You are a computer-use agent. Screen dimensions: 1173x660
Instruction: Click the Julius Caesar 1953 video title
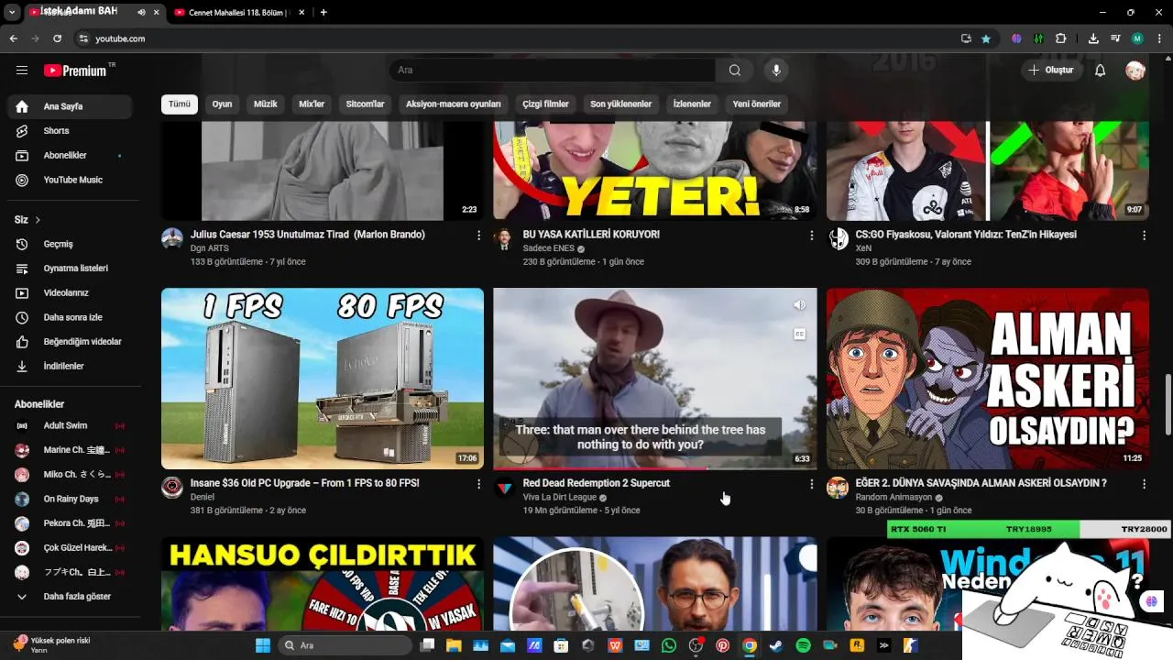pos(308,235)
